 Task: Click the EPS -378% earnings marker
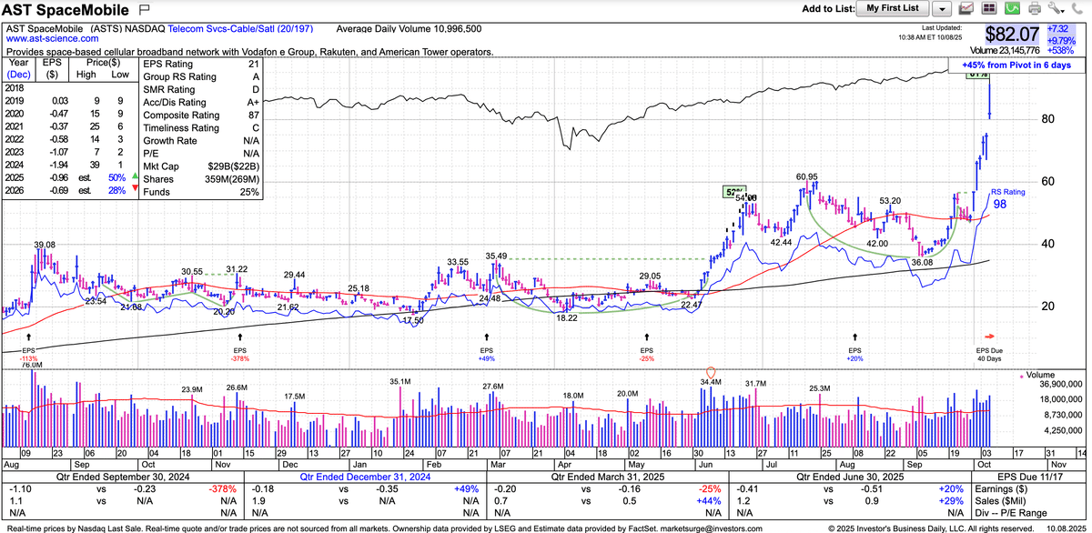(x=239, y=355)
